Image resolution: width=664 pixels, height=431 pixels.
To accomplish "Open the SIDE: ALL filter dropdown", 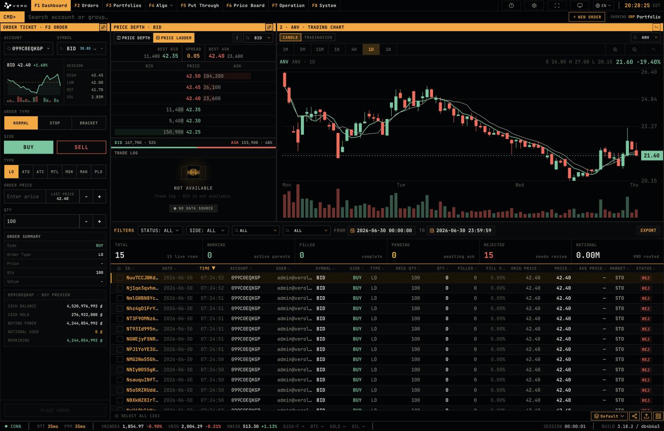I will (206, 230).
